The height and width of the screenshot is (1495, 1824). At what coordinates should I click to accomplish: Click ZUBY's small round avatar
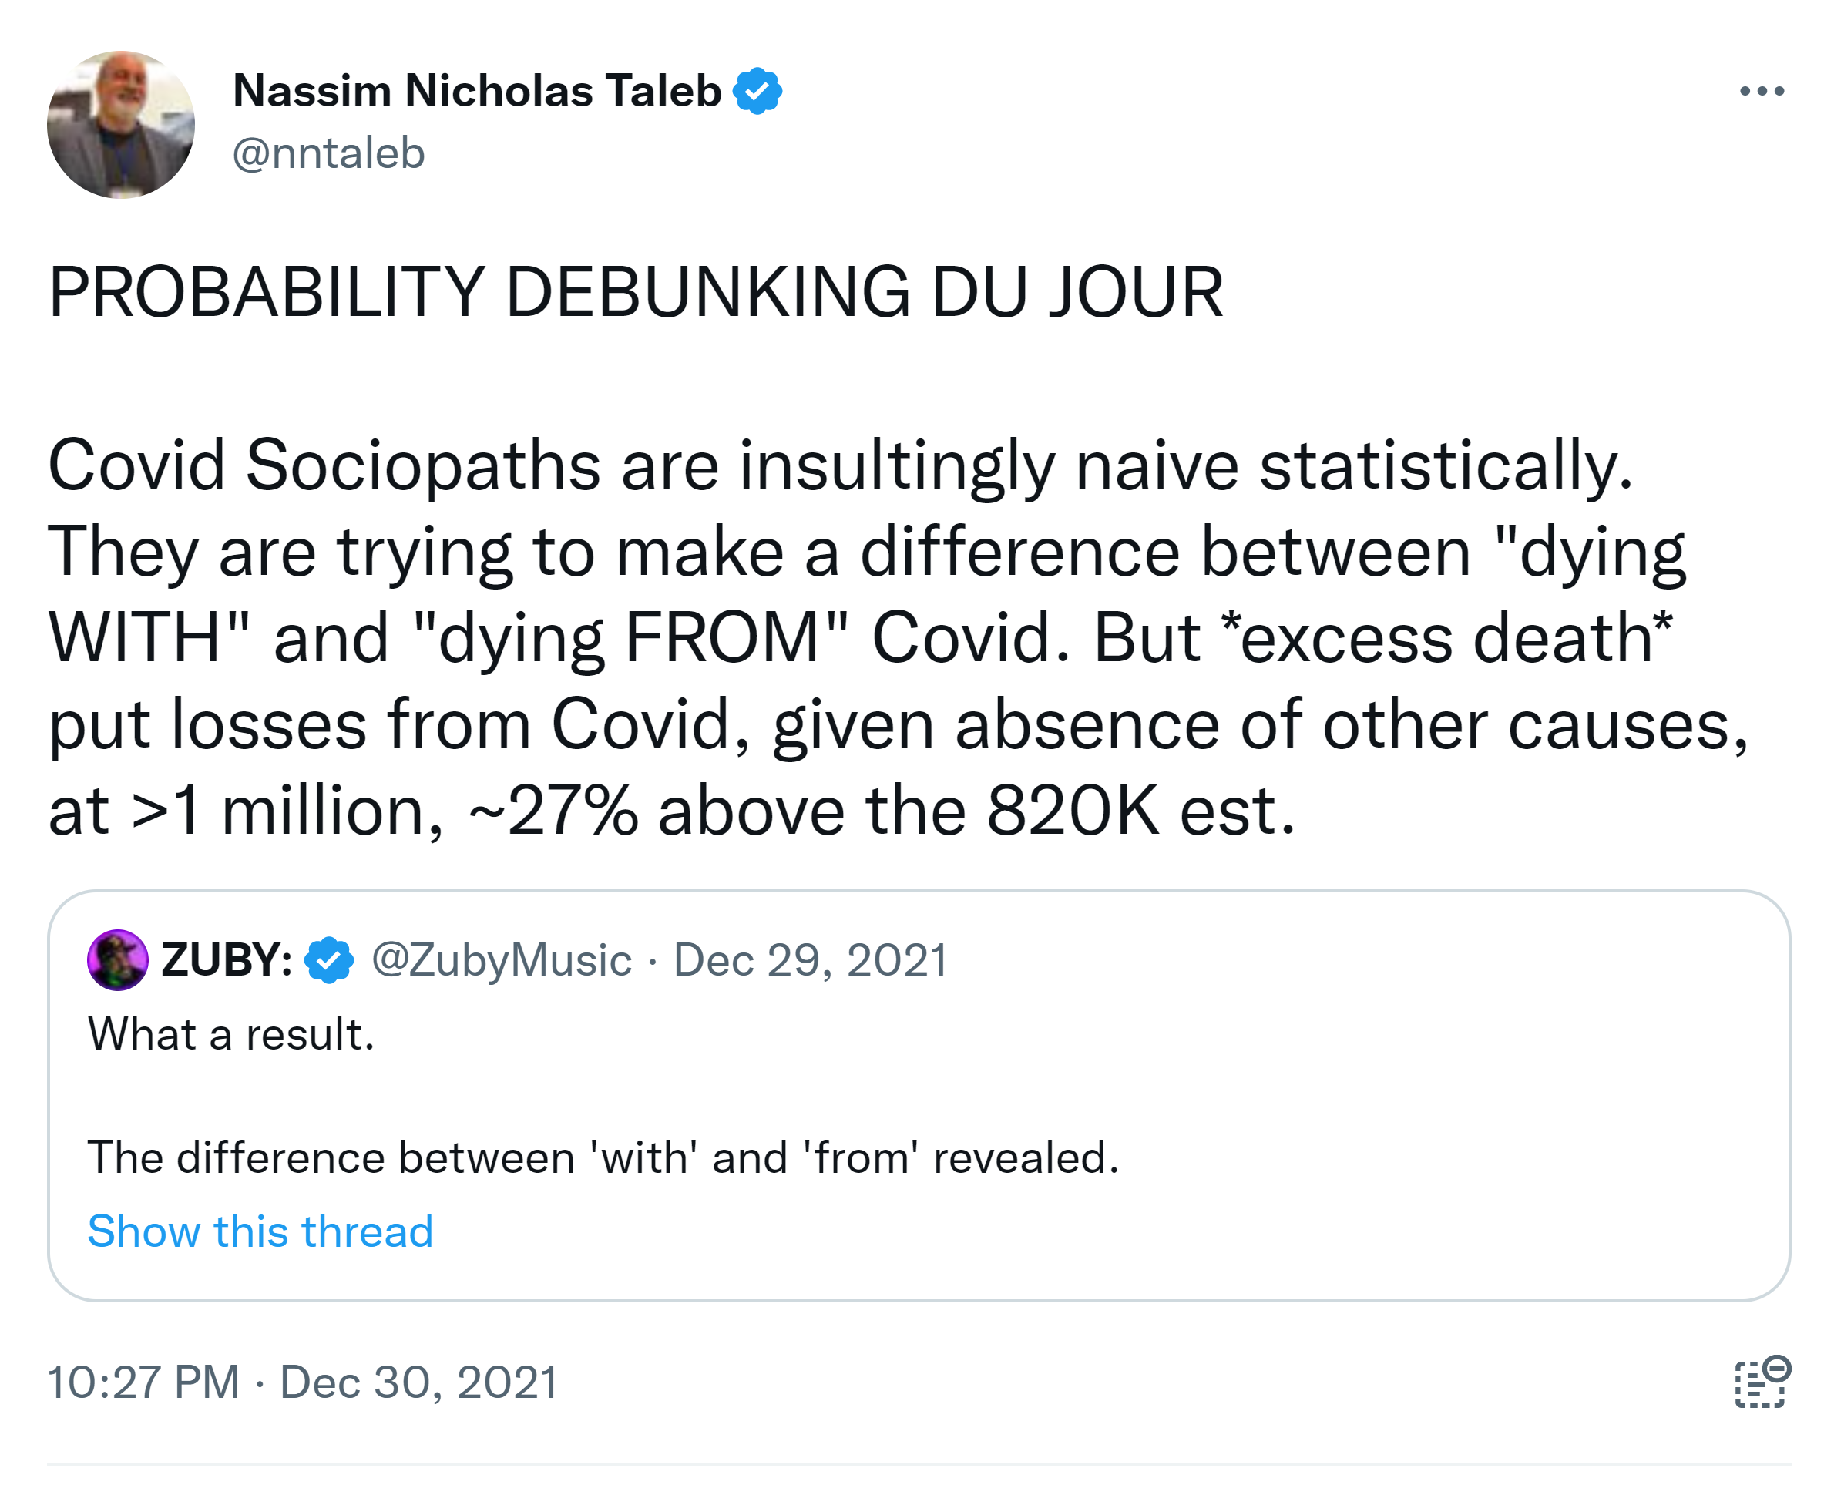coord(117,959)
